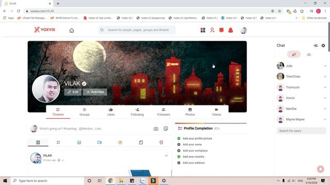This screenshot has height=185, width=330.
Task: Select the group chats tab icon
Action: (x=309, y=54)
